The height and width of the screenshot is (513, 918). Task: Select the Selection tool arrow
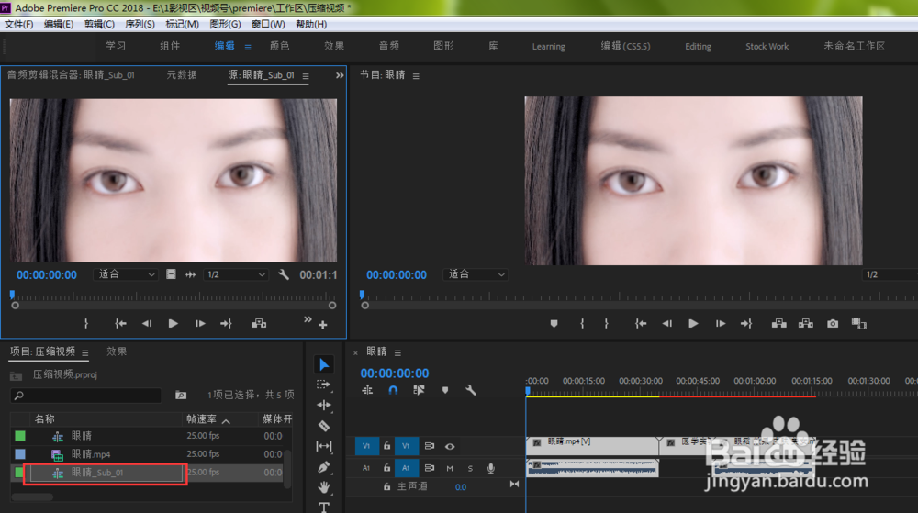pyautogui.click(x=324, y=365)
